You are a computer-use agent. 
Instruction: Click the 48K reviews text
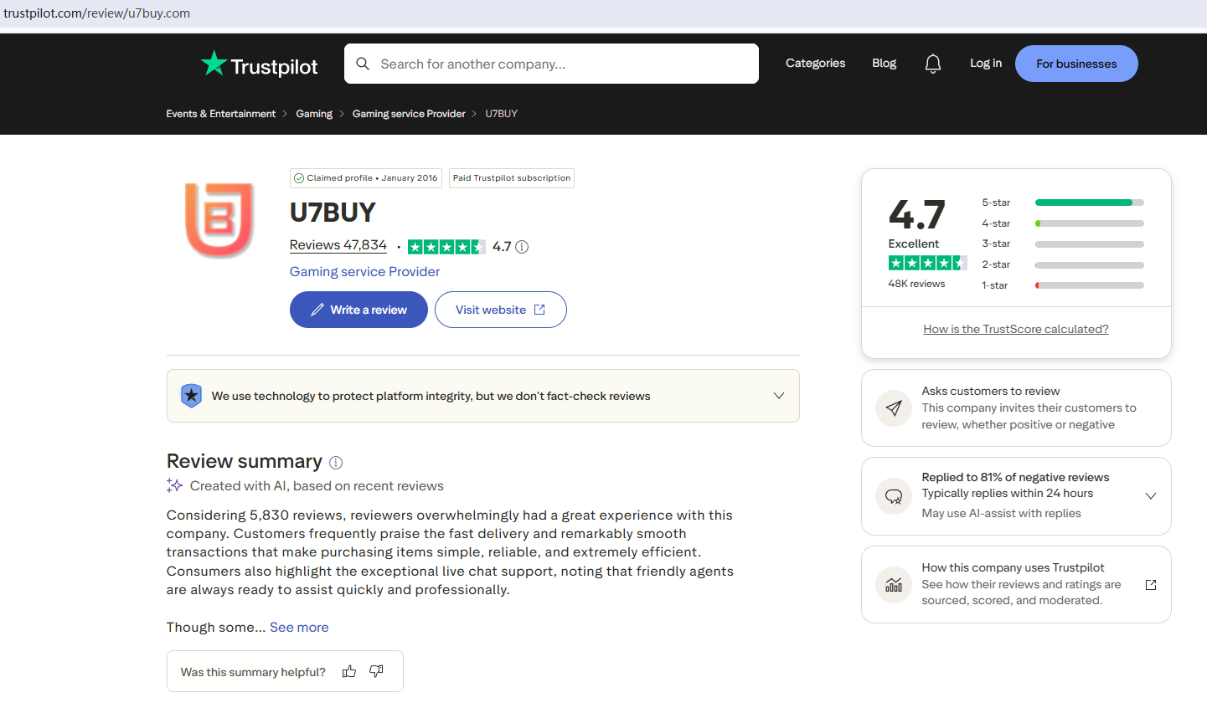(916, 284)
